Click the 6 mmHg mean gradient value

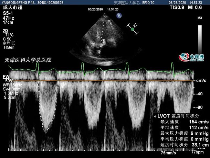(x=200, y=139)
